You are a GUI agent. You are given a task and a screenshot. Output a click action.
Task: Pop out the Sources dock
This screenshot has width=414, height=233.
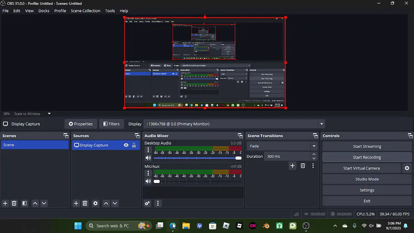137,135
